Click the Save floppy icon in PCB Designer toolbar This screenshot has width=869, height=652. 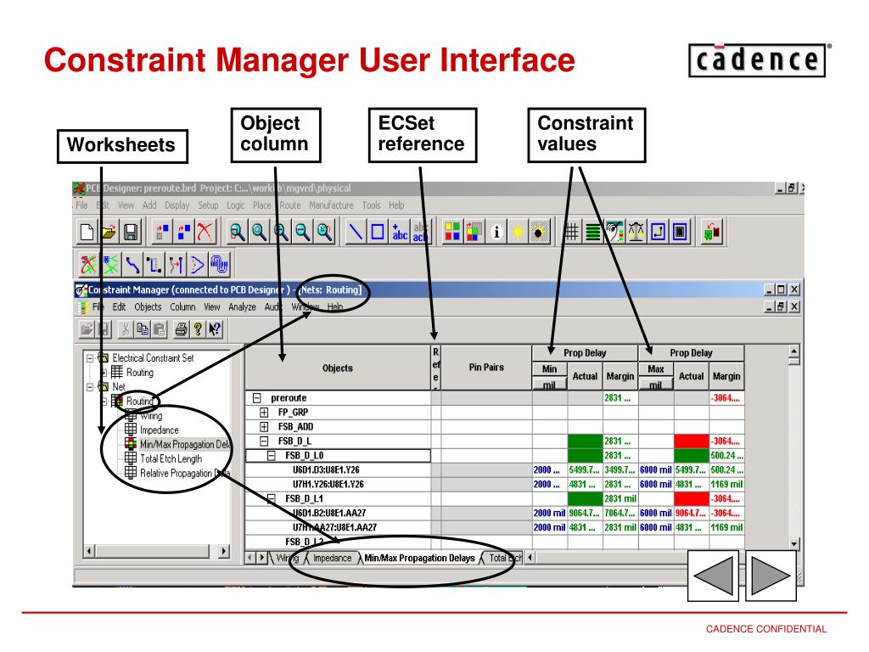131,231
